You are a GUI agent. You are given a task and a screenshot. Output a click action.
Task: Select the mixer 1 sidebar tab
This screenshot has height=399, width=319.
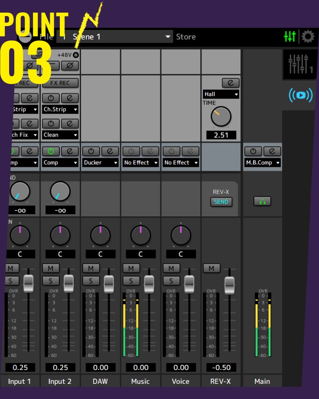point(300,64)
